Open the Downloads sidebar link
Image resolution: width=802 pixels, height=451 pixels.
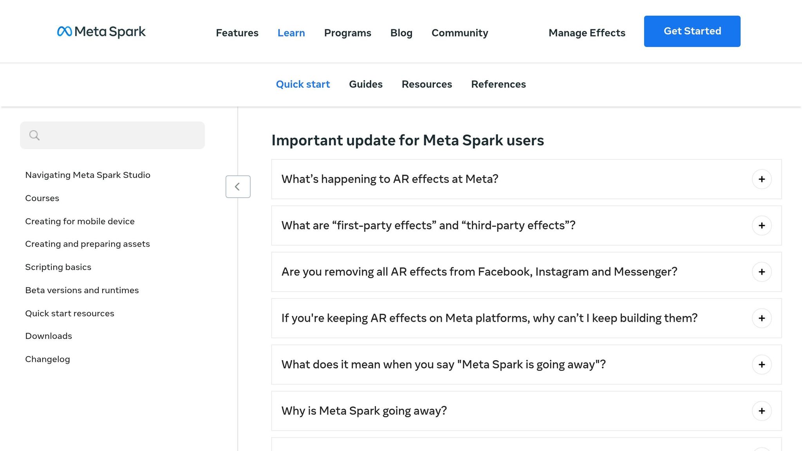click(x=49, y=336)
